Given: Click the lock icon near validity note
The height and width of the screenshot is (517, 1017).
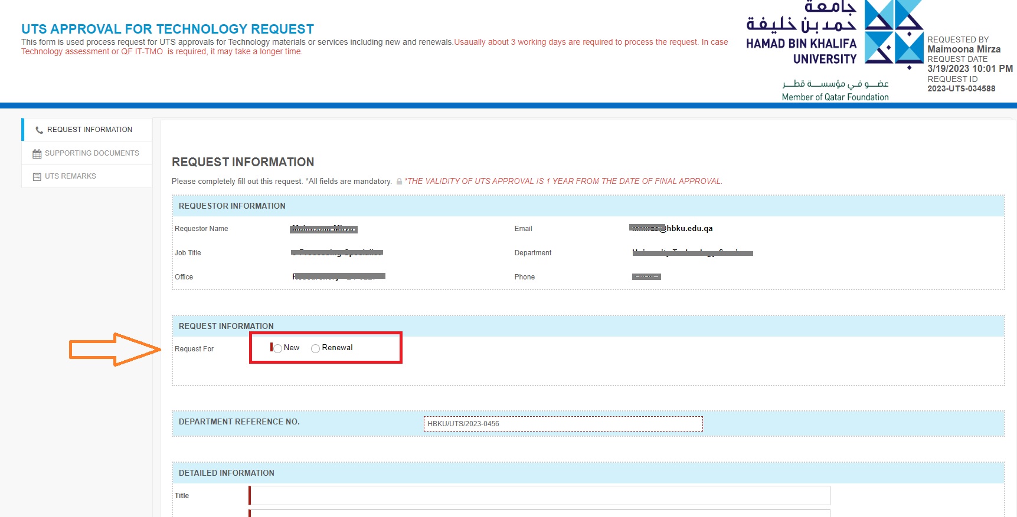Looking at the screenshot, I should [399, 182].
